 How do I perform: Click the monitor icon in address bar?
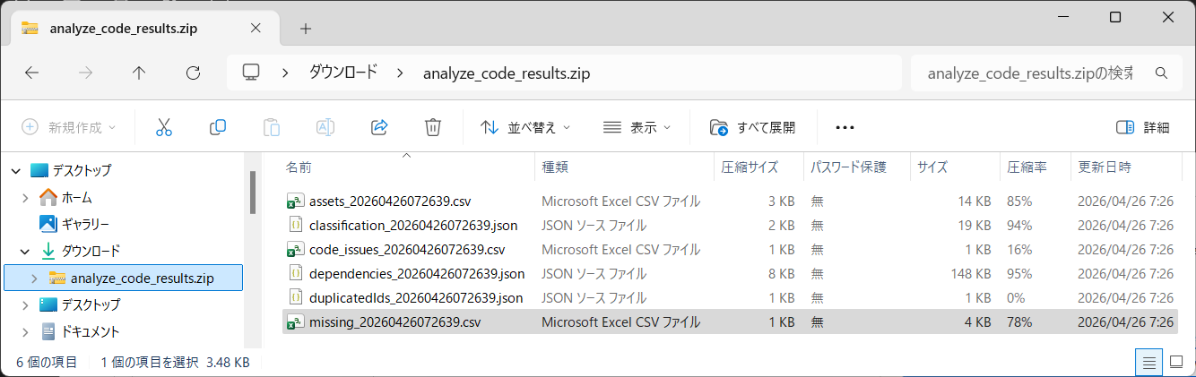pos(251,73)
